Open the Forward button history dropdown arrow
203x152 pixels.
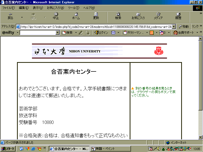45,17
